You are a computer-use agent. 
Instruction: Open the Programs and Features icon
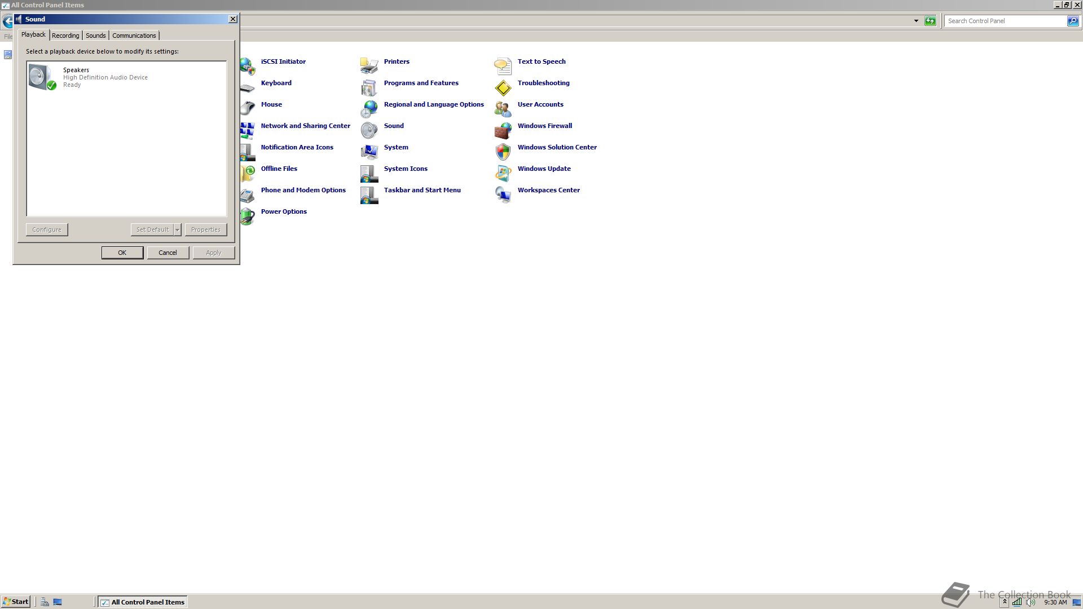click(369, 87)
